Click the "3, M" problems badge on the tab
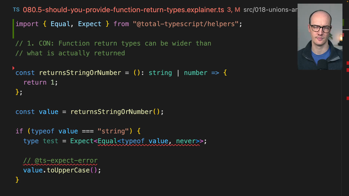This screenshot has height=196, width=349. coord(233,9)
